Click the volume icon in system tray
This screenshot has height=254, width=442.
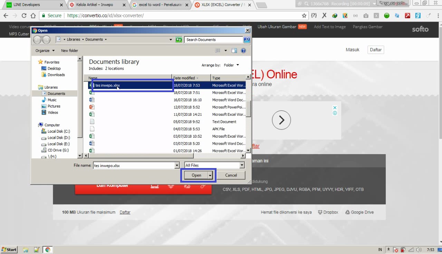pos(419,250)
